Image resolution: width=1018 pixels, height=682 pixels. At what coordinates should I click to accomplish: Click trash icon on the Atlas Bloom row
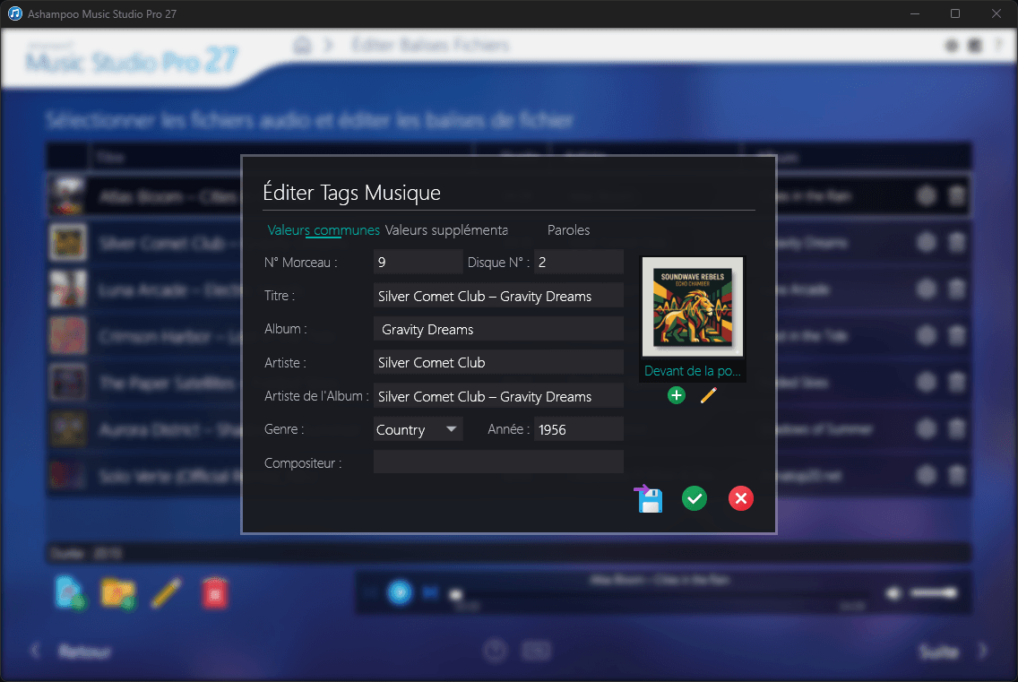pyautogui.click(x=956, y=195)
